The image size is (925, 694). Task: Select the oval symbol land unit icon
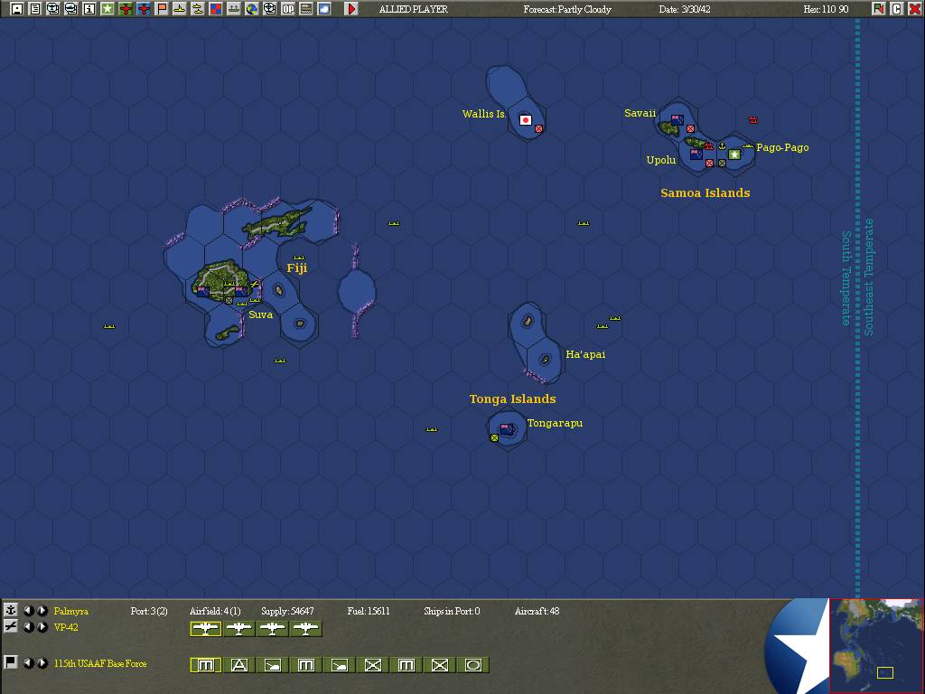473,665
